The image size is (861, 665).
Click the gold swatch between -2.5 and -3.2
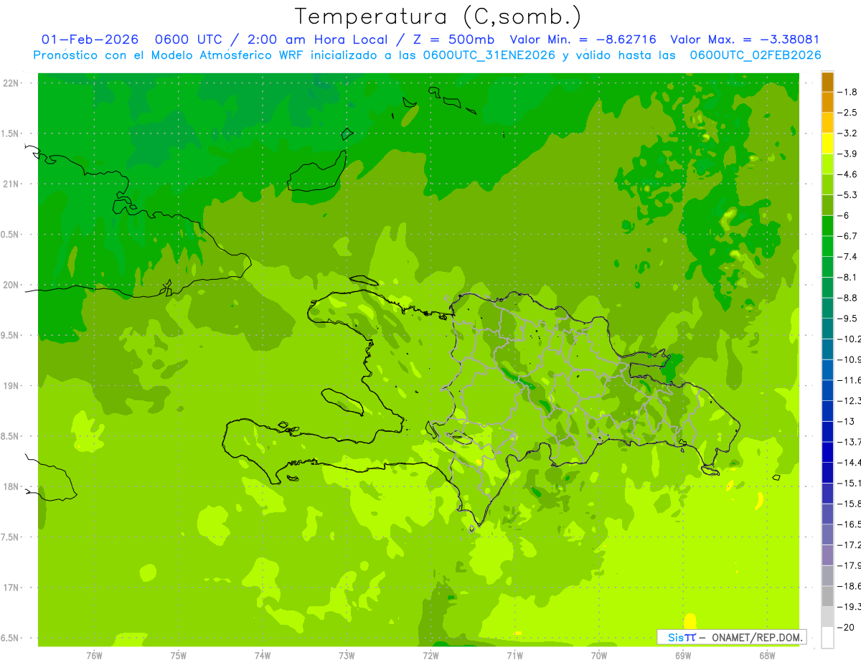827,123
